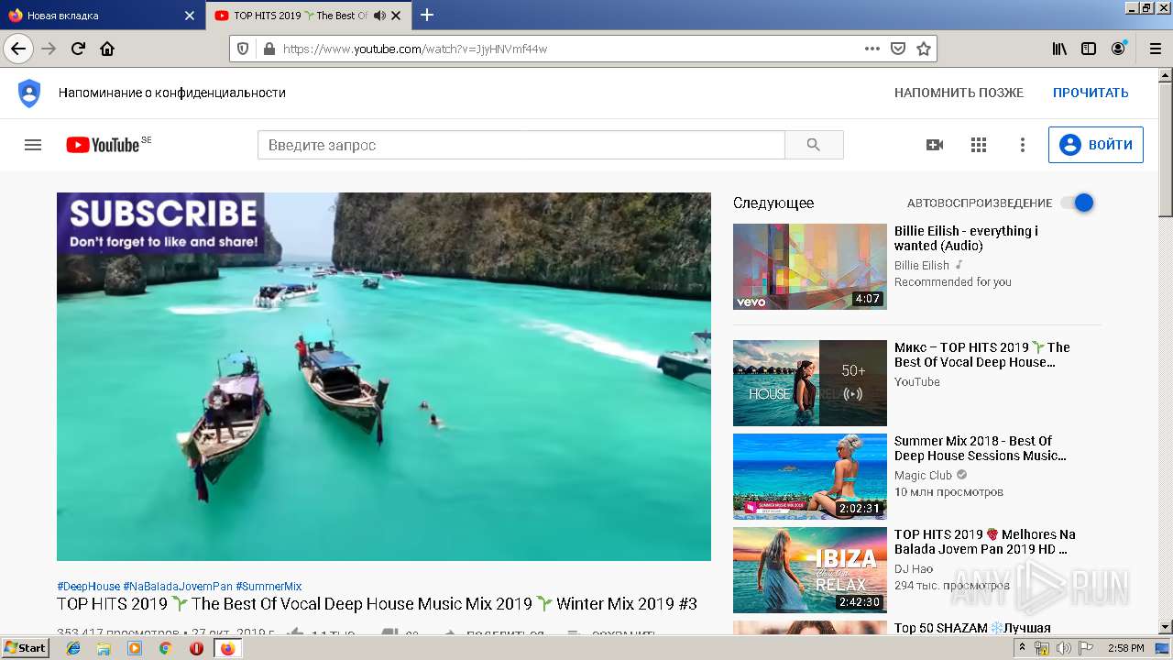Open Микс TOP HITS 2019 playlist thumbnail
This screenshot has width=1173, height=660.
[x=810, y=383]
